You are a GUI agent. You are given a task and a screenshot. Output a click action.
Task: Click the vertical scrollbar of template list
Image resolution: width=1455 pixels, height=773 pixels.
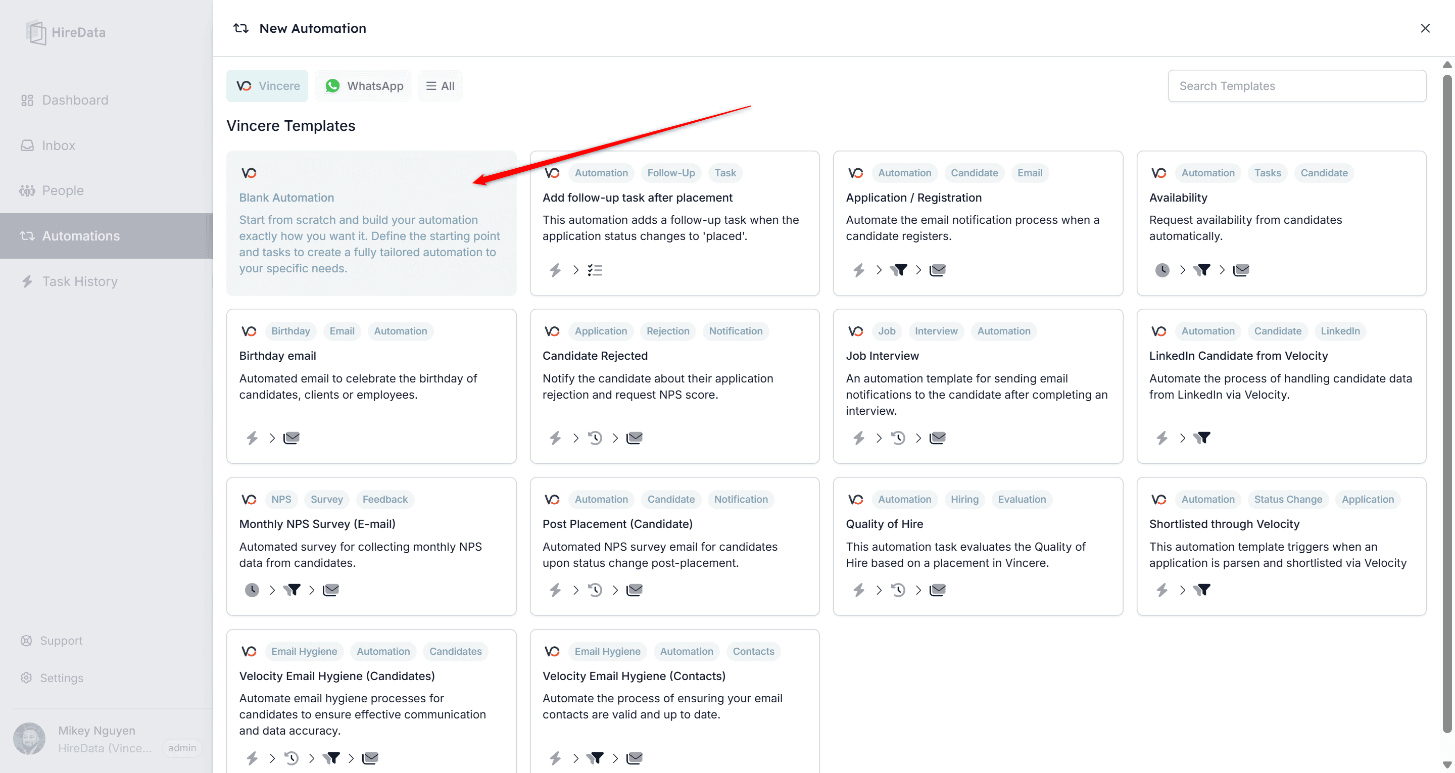(x=1447, y=404)
